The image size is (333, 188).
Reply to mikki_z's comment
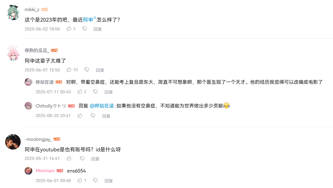click(x=98, y=29)
